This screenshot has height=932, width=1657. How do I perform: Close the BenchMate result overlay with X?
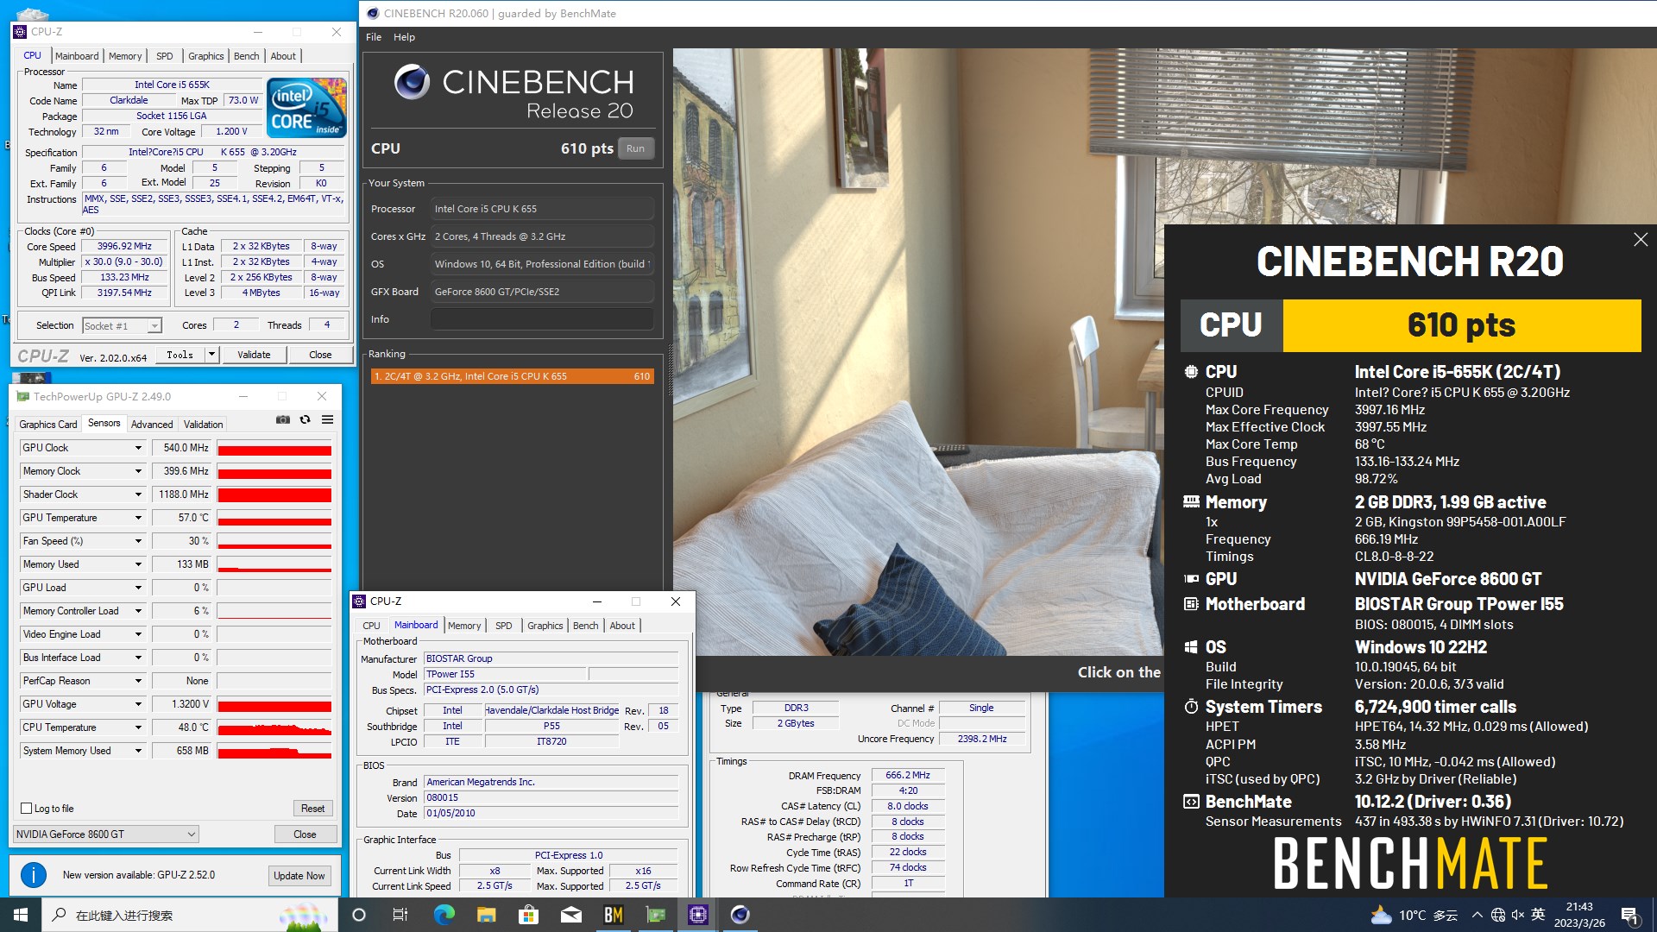tap(1641, 240)
